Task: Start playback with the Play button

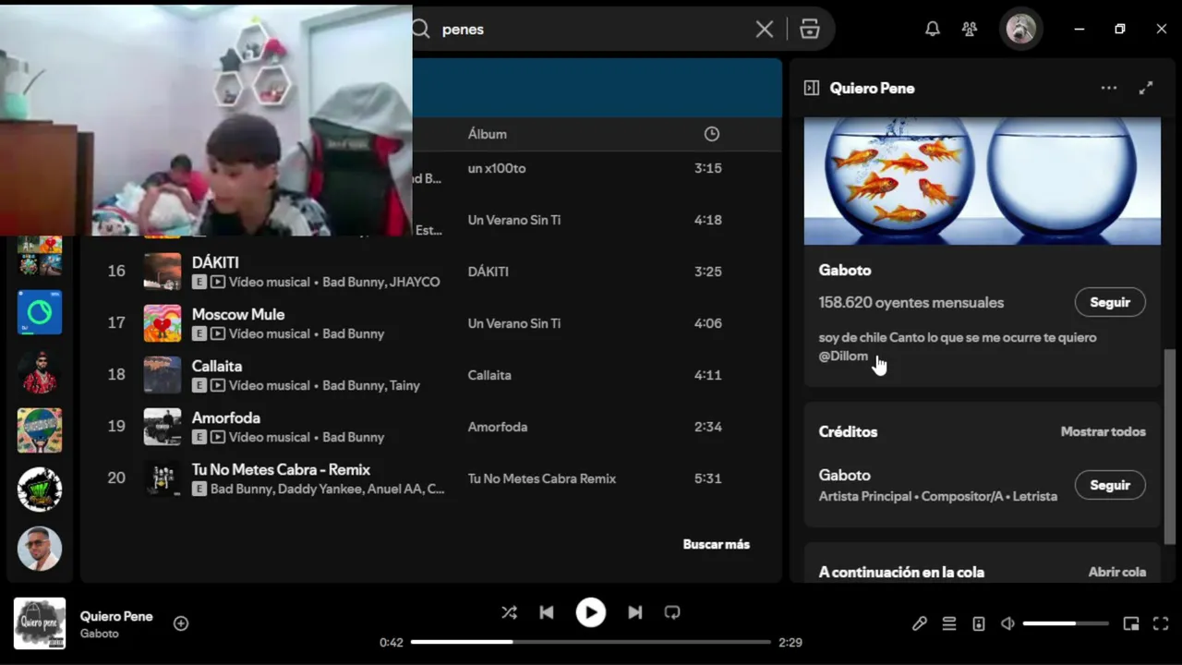Action: pyautogui.click(x=591, y=612)
